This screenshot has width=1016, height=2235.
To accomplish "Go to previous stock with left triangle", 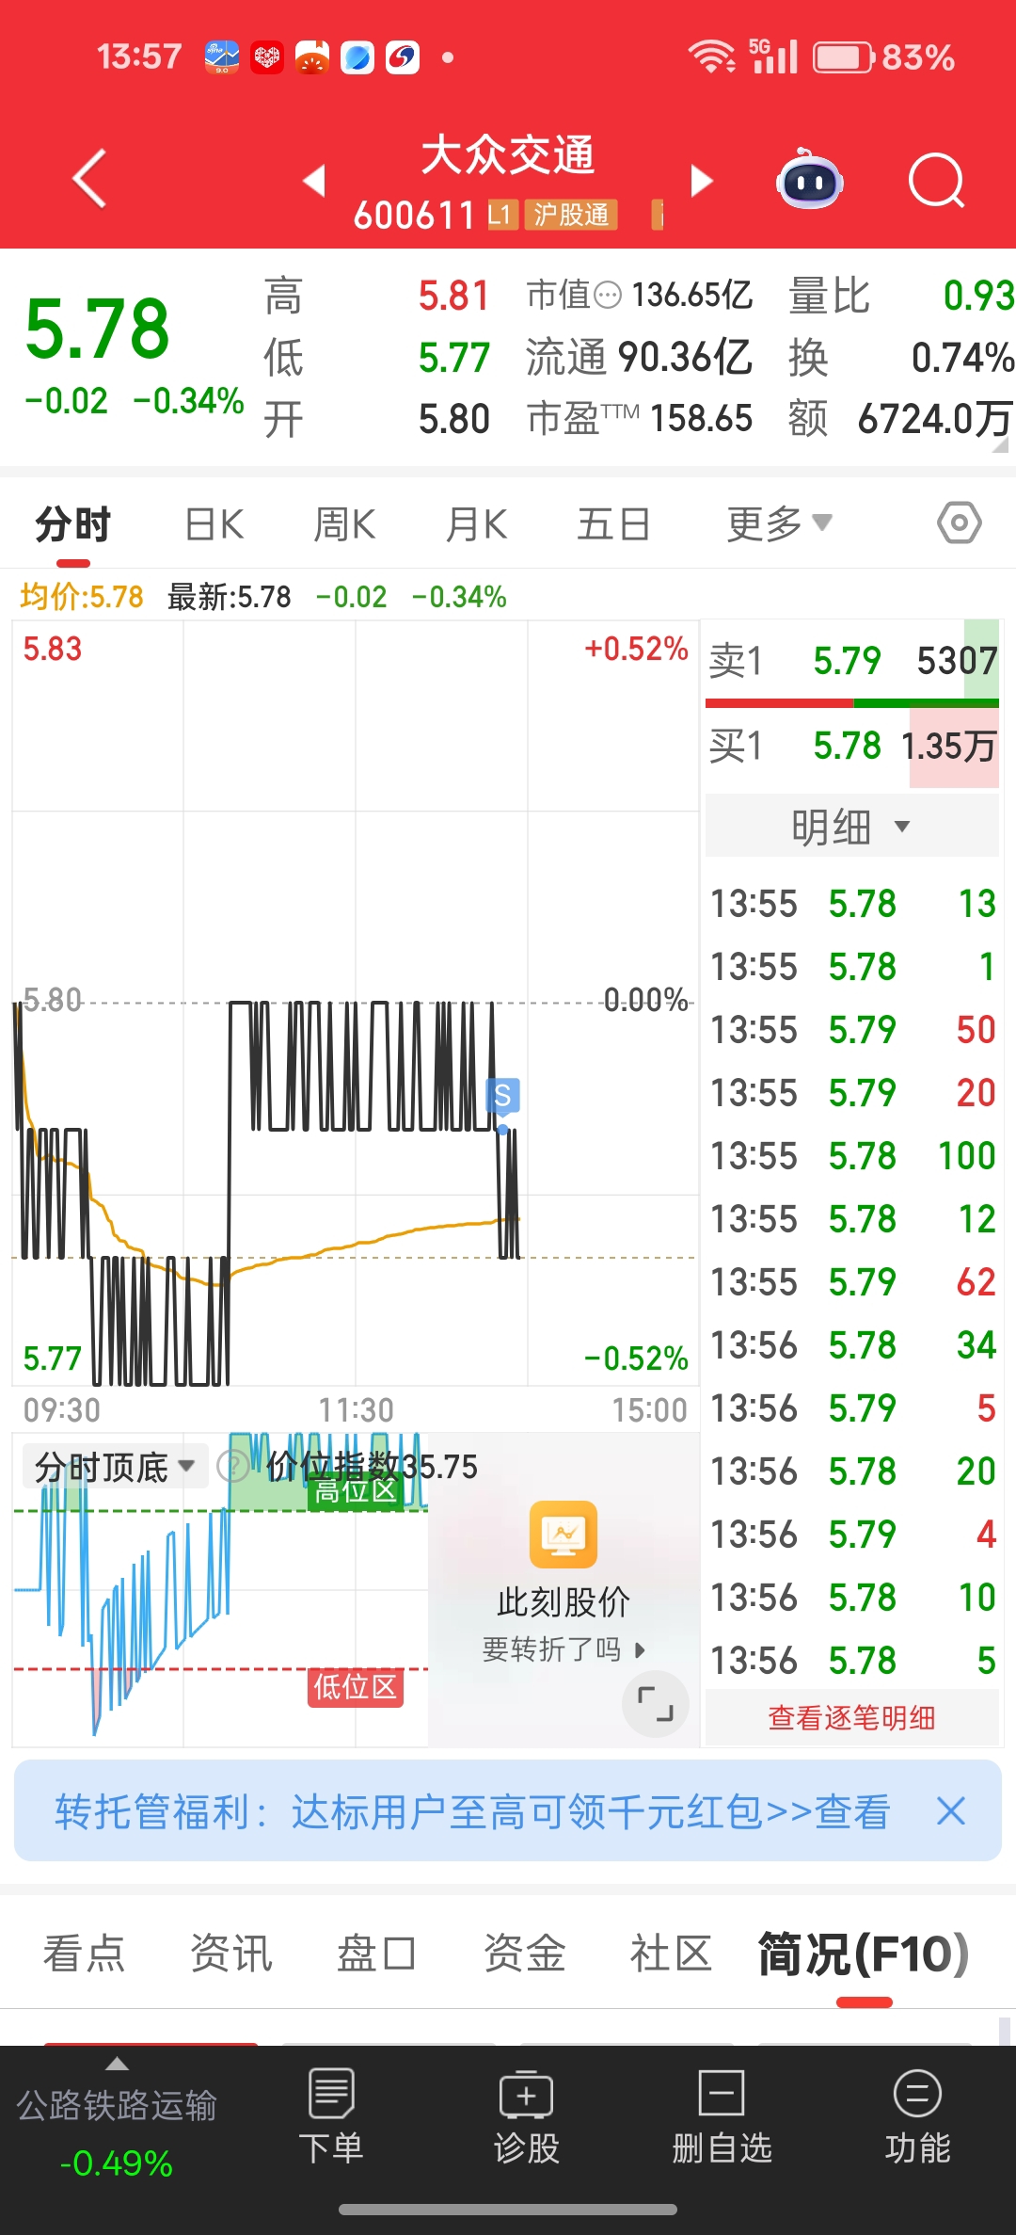I will coord(314,179).
